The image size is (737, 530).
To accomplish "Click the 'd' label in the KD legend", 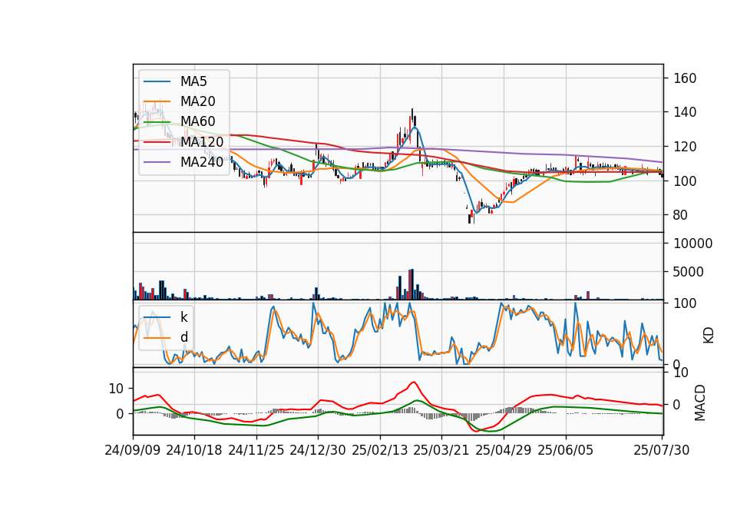I will [183, 337].
